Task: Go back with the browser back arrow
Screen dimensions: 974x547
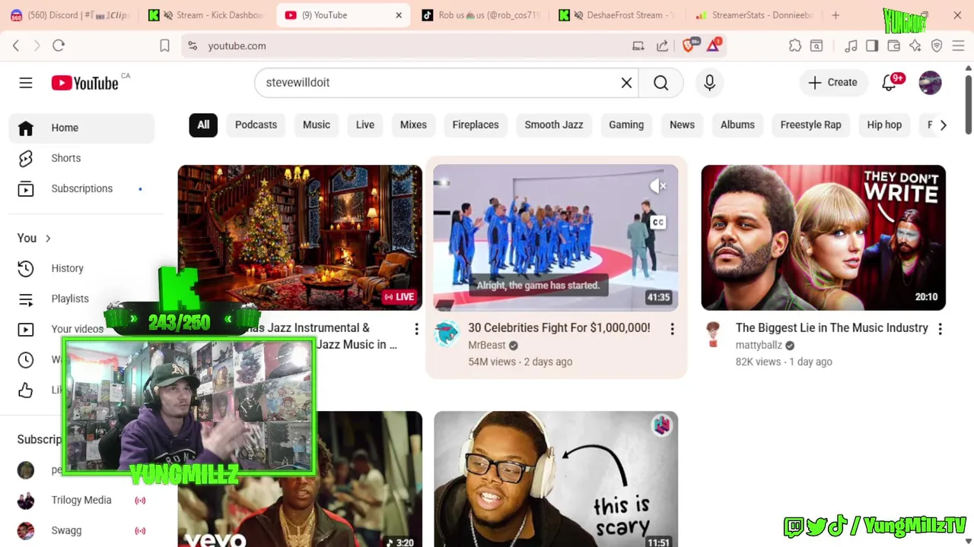Action: [x=16, y=46]
